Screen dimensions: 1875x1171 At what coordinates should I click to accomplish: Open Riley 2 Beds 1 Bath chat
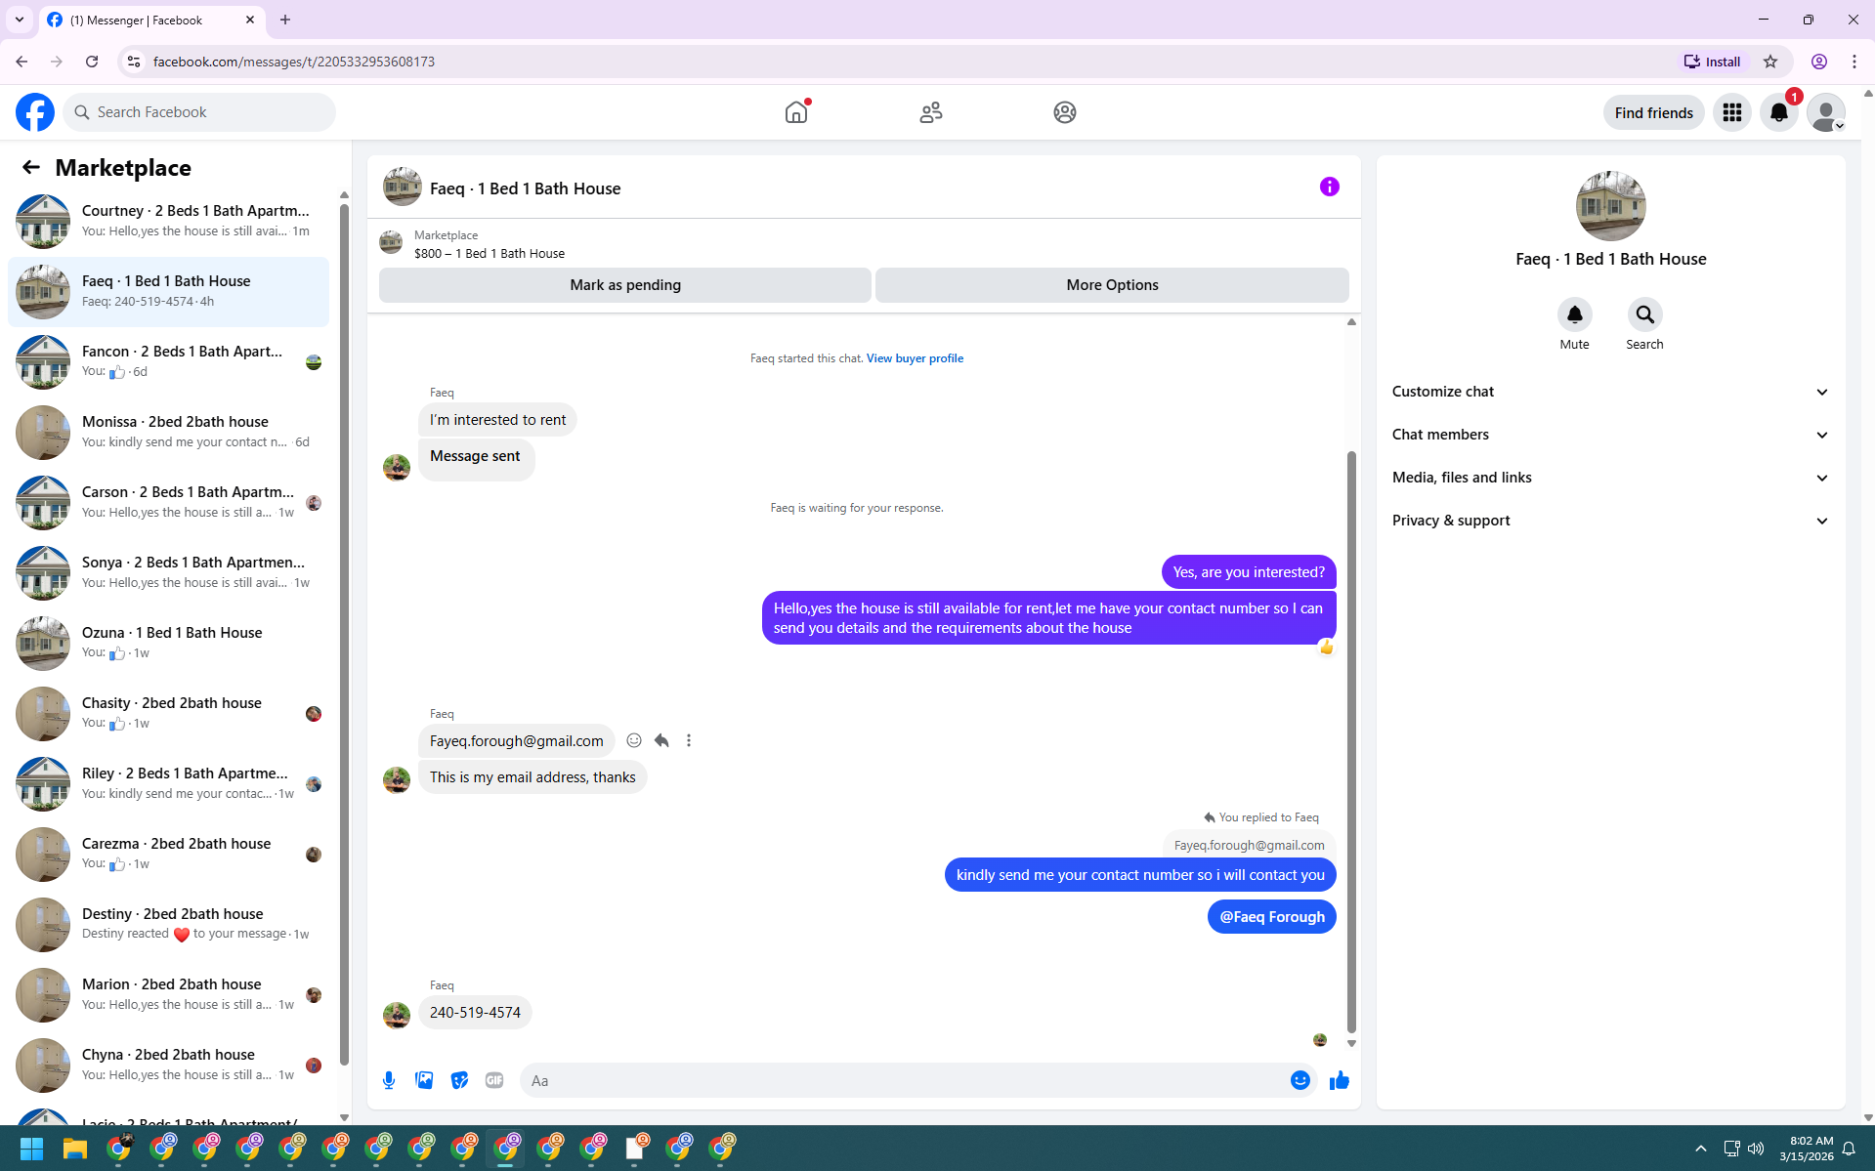[168, 784]
